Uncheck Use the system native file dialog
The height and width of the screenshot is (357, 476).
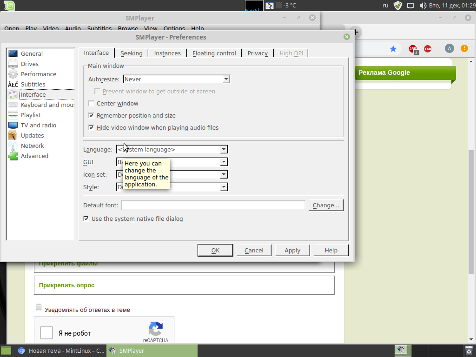(x=86, y=218)
